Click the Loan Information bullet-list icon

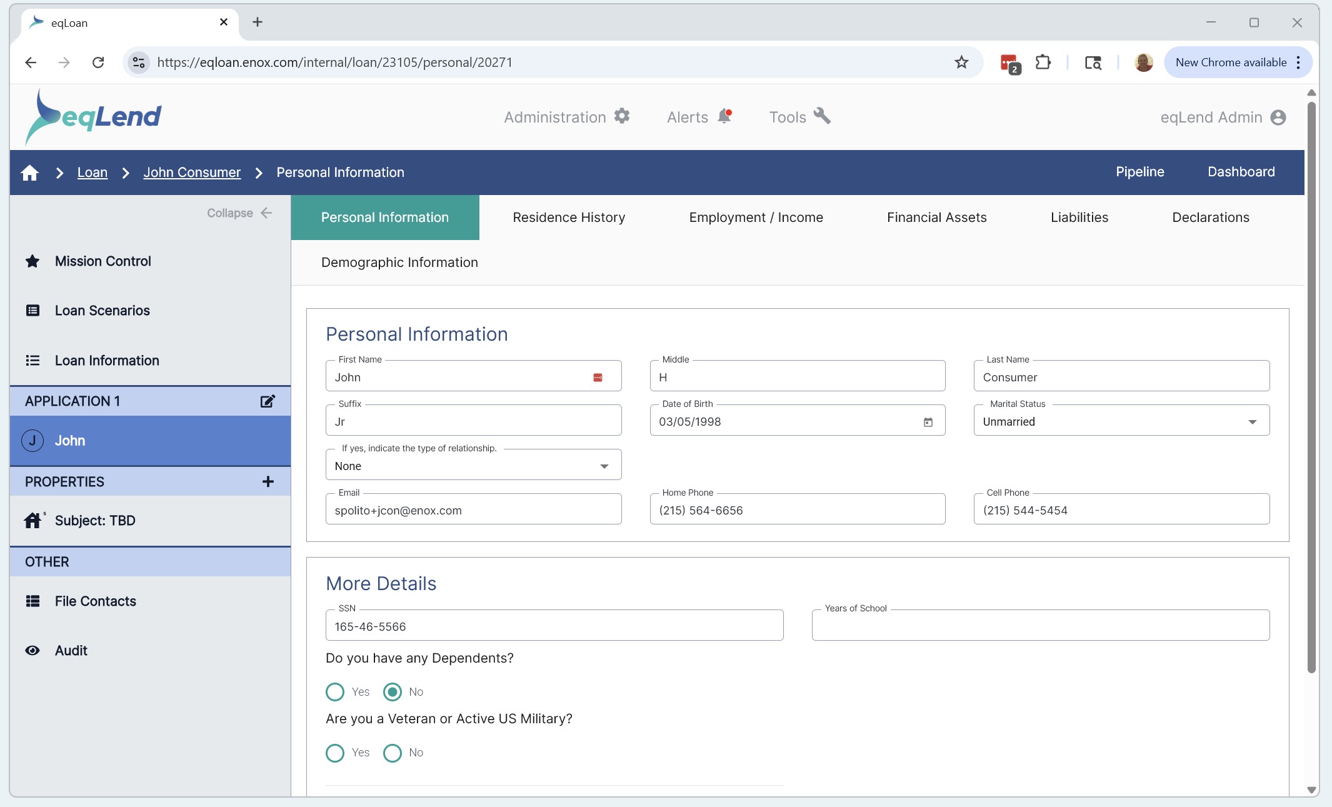pyautogui.click(x=33, y=361)
